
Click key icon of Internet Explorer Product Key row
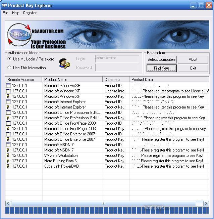(8, 107)
